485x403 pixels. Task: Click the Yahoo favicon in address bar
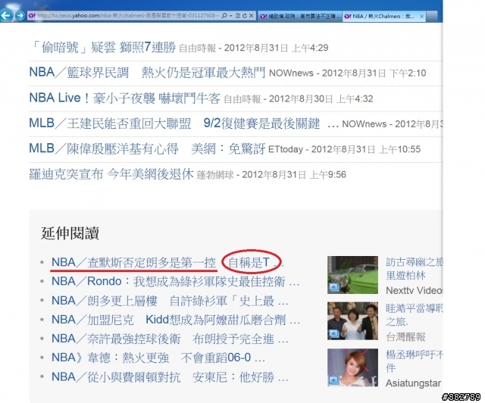[x=32, y=16]
